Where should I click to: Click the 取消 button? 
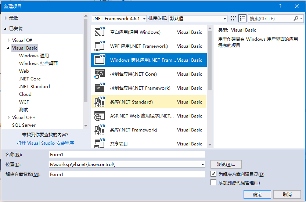[x=287, y=194]
